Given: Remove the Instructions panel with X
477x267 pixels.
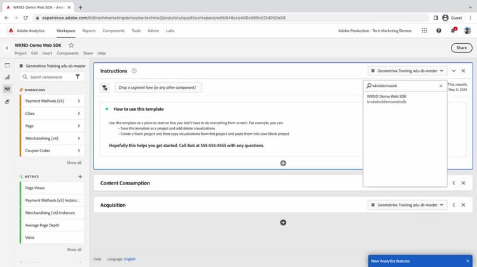Looking at the screenshot, I should [x=463, y=70].
